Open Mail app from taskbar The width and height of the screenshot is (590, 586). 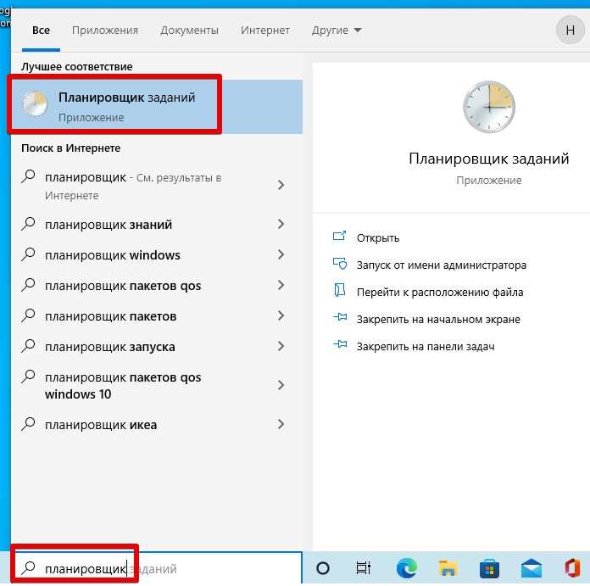(x=531, y=568)
